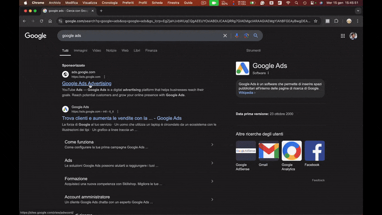Open the Strumenti search tools
This screenshot has height=215, width=382.
click(254, 51)
